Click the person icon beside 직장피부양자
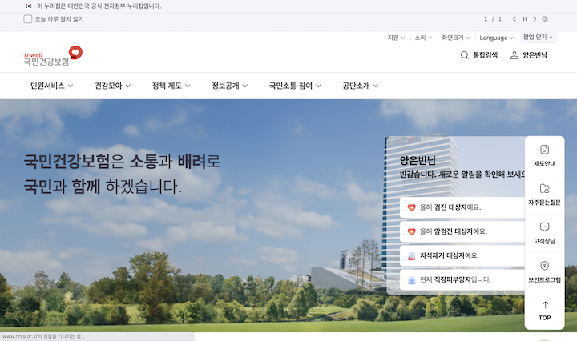This screenshot has width=577, height=341. (411, 280)
